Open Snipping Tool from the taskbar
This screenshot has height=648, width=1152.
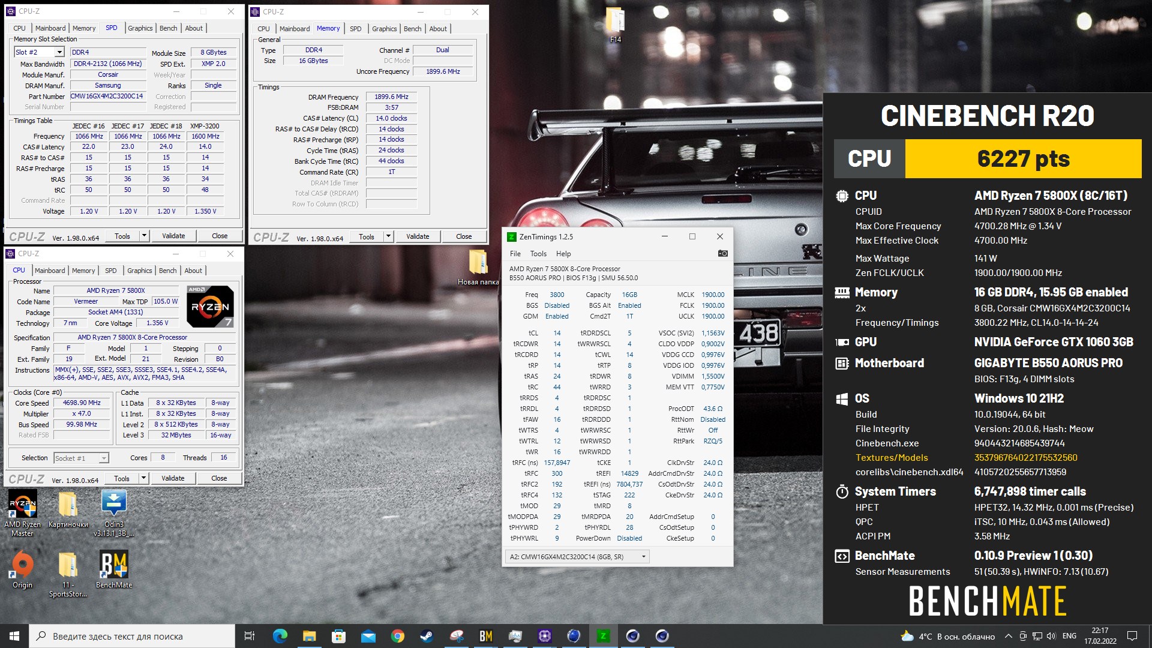[457, 636]
